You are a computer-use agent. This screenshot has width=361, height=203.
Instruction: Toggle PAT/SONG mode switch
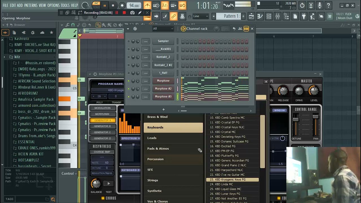click(x=96, y=5)
